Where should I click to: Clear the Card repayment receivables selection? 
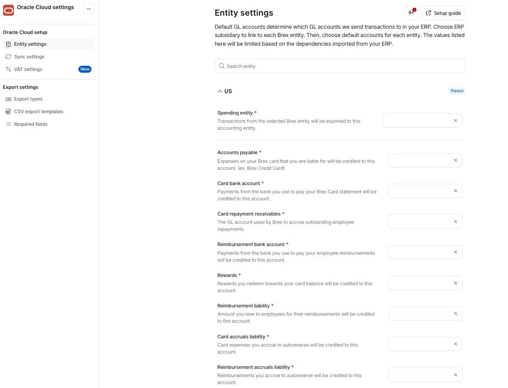[456, 222]
